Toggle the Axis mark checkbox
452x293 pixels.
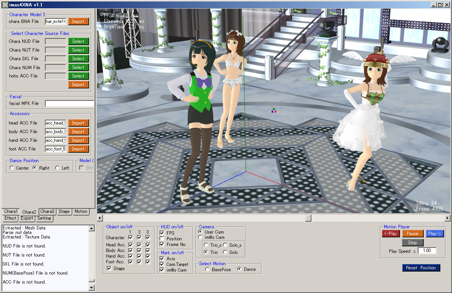tap(162, 258)
